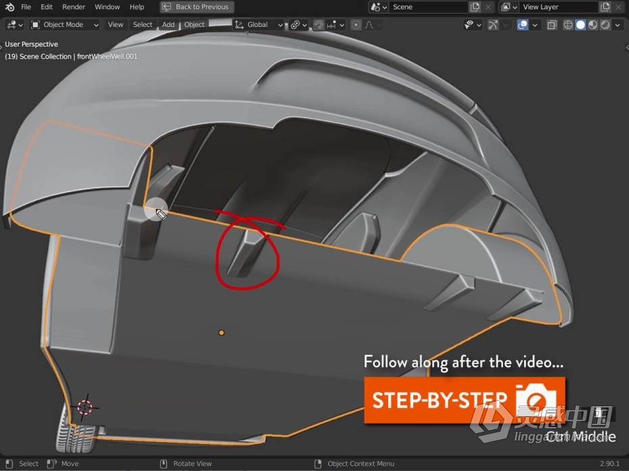Open the object type visibility dropdown
Viewport: 629px width, 471px height.
click(x=473, y=25)
